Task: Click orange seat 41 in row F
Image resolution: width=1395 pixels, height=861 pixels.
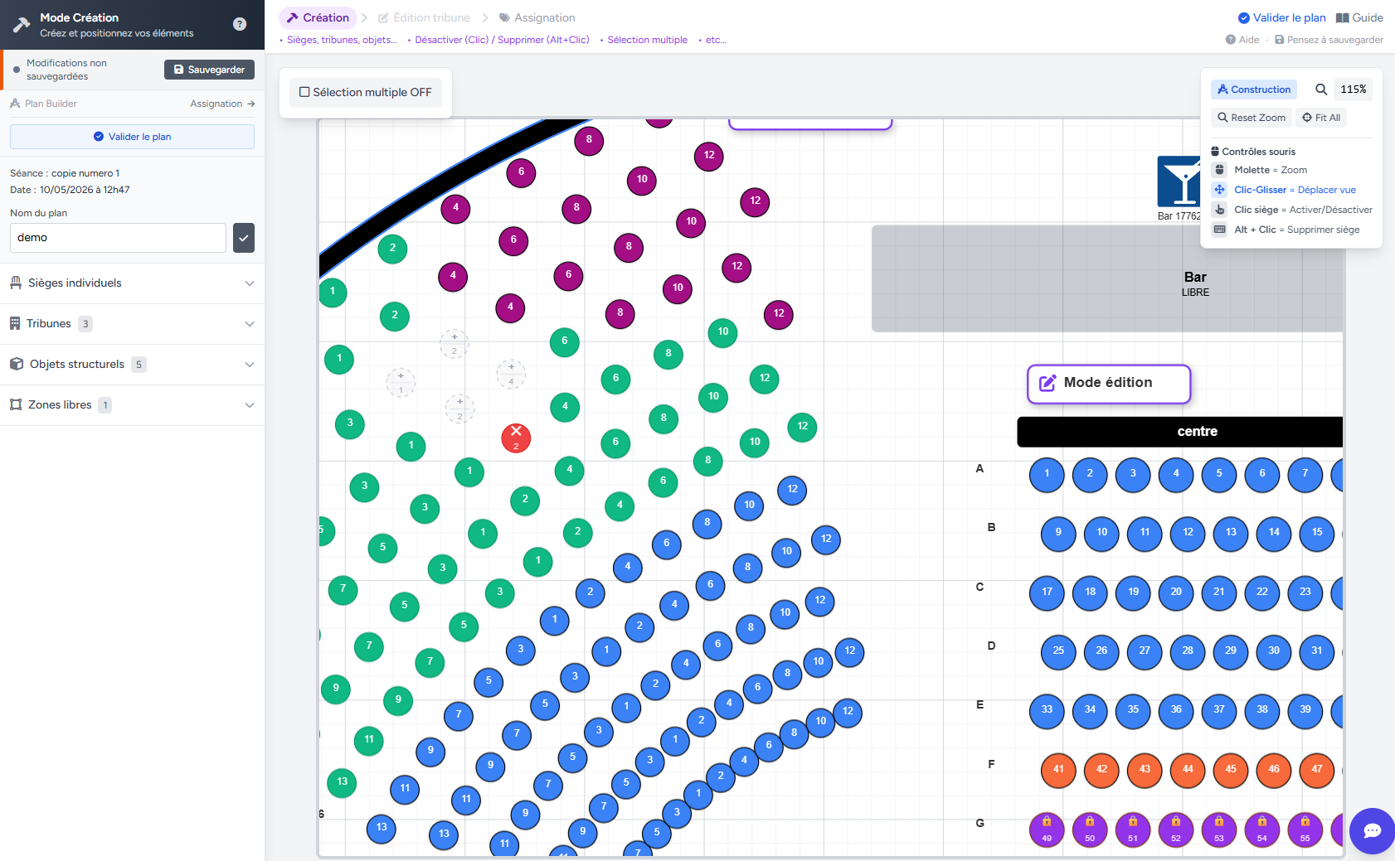Action: (x=1058, y=770)
